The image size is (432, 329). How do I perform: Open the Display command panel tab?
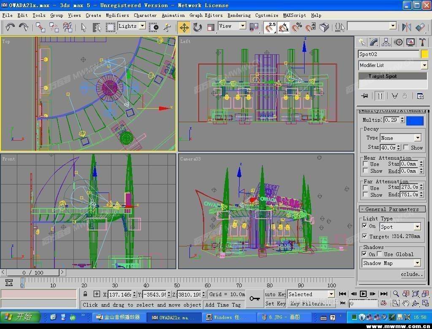pos(410,42)
